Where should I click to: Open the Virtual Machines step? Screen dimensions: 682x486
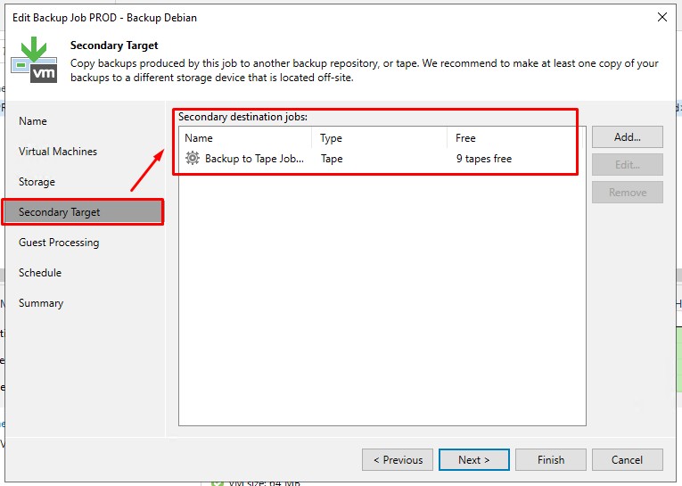(x=58, y=152)
